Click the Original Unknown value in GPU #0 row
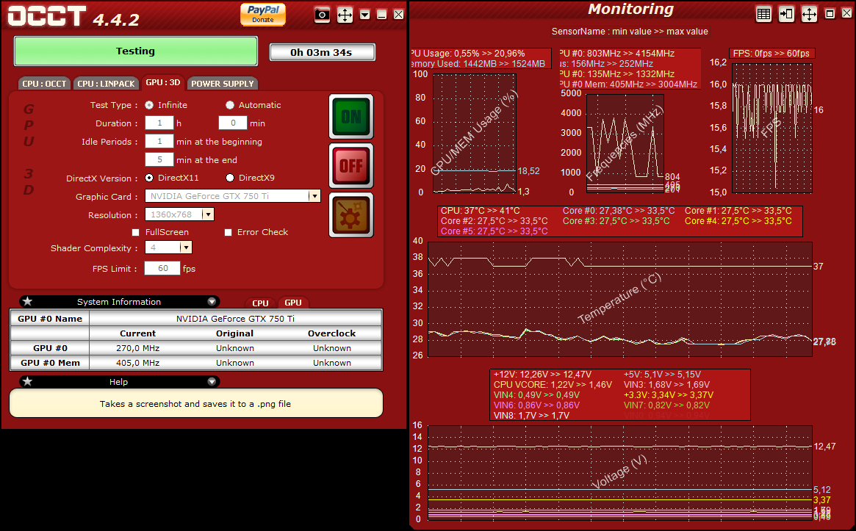The image size is (856, 531). click(x=234, y=348)
